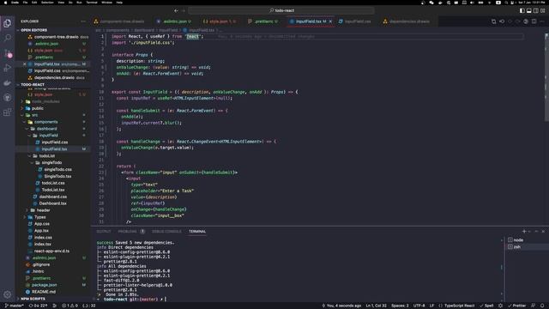Open the Docker view in the activity bar
Viewport: 549px width, 309px height.
click(x=8, y=83)
